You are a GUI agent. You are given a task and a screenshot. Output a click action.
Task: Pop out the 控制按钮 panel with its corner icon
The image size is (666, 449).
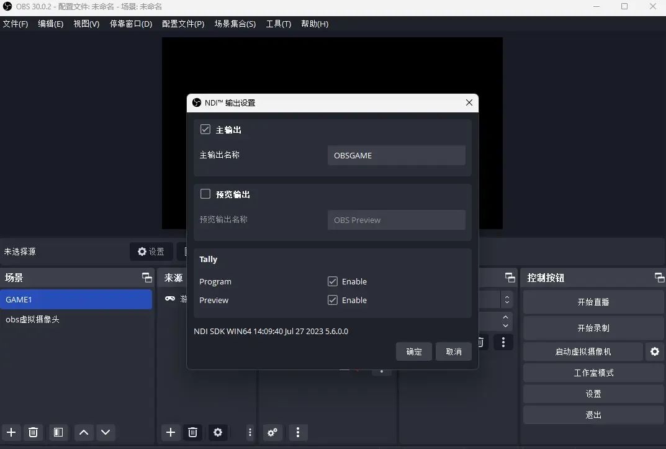659,278
